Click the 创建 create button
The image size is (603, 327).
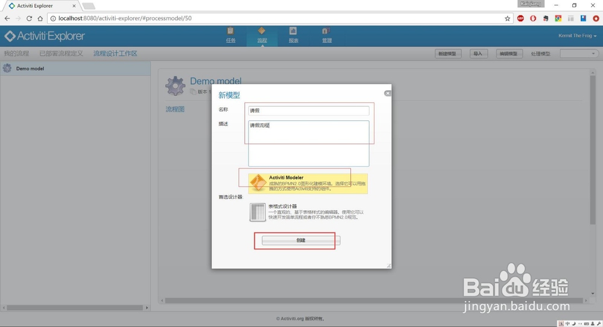coord(301,240)
